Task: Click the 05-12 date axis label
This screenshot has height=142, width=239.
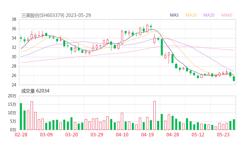Action: [x=198, y=135]
